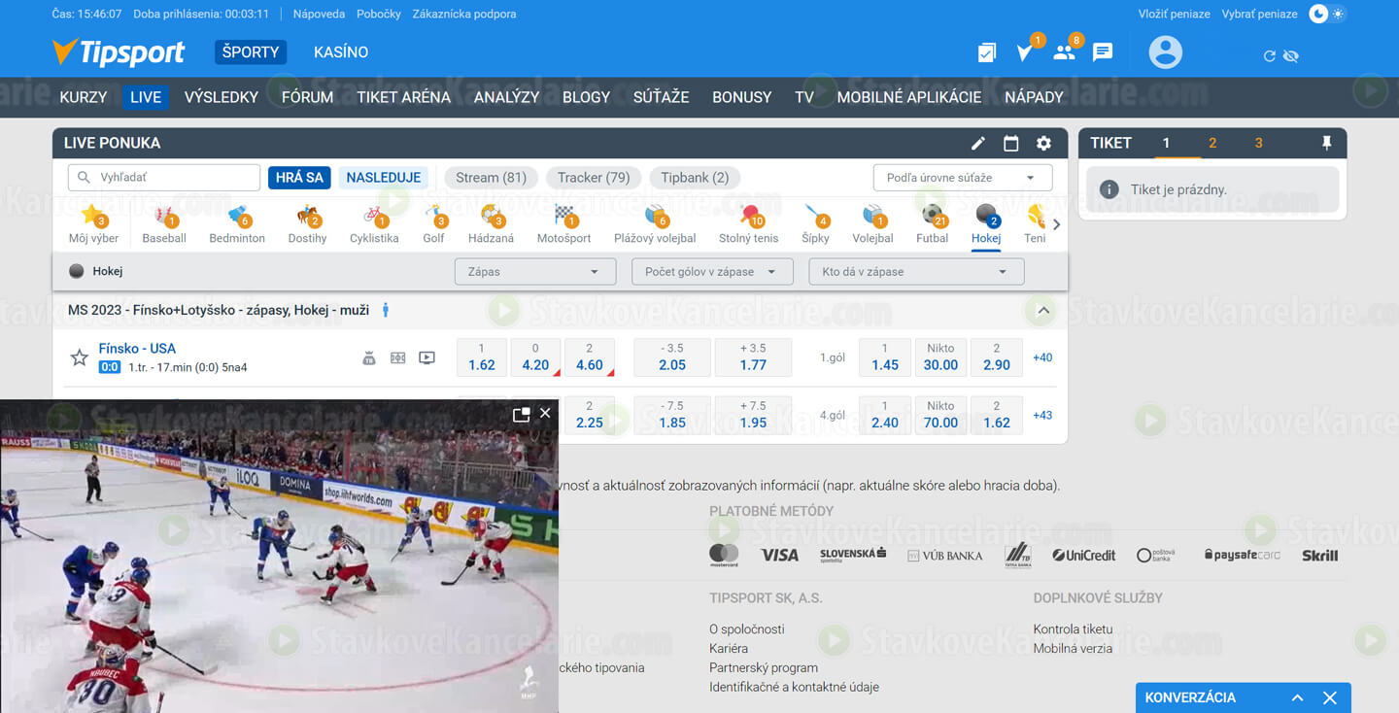The image size is (1399, 713).
Task: Toggle hidden balance eye icon
Action: [1291, 56]
